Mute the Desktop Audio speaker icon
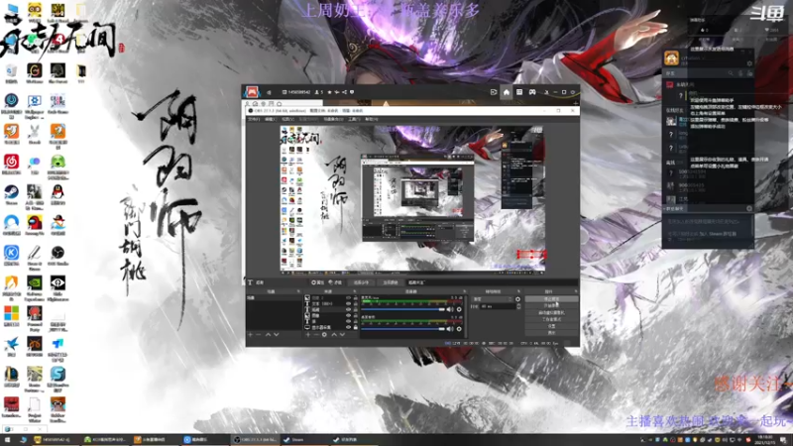 (450, 329)
